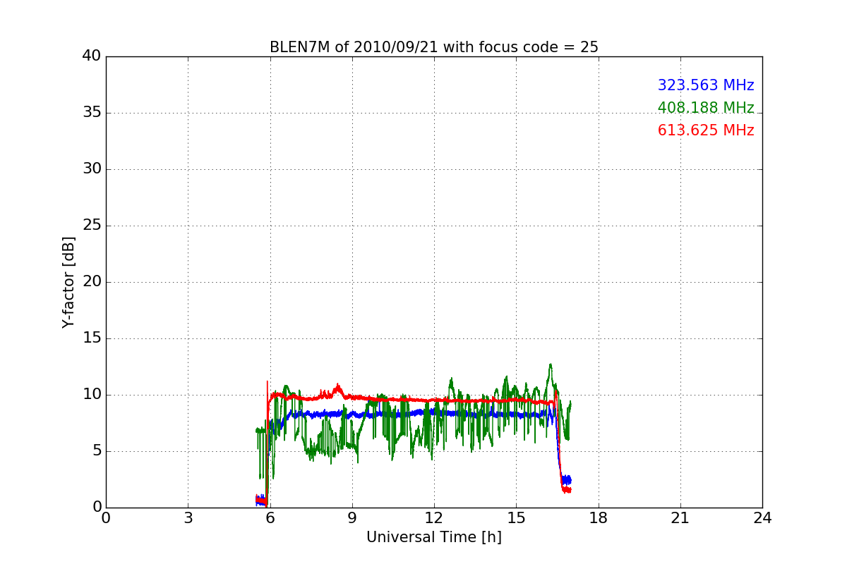Select the blue '323.563 MHz' legend label
Image resolution: width=847 pixels, height=564 pixels.
pos(706,85)
